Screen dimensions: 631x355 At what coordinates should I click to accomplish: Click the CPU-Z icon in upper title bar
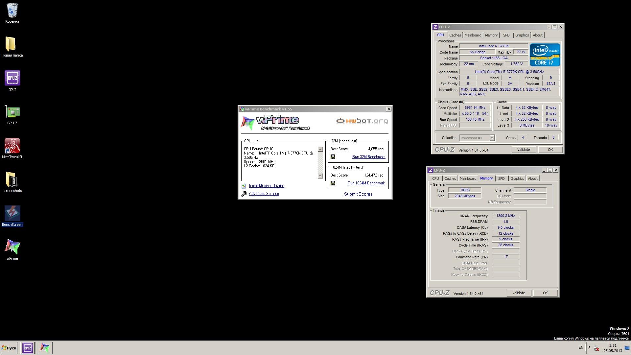(x=435, y=27)
